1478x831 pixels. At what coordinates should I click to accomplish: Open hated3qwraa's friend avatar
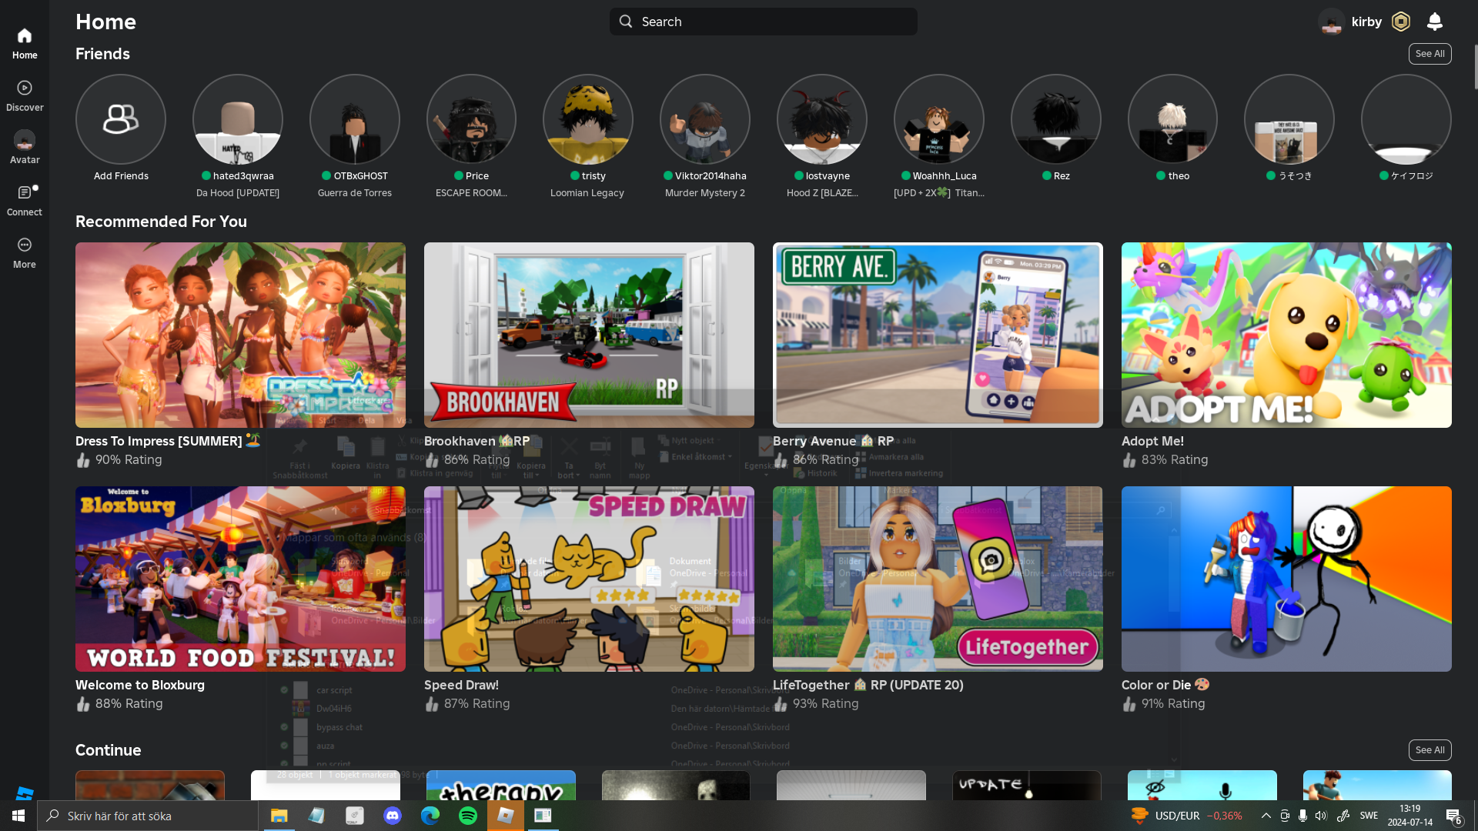pyautogui.click(x=238, y=119)
